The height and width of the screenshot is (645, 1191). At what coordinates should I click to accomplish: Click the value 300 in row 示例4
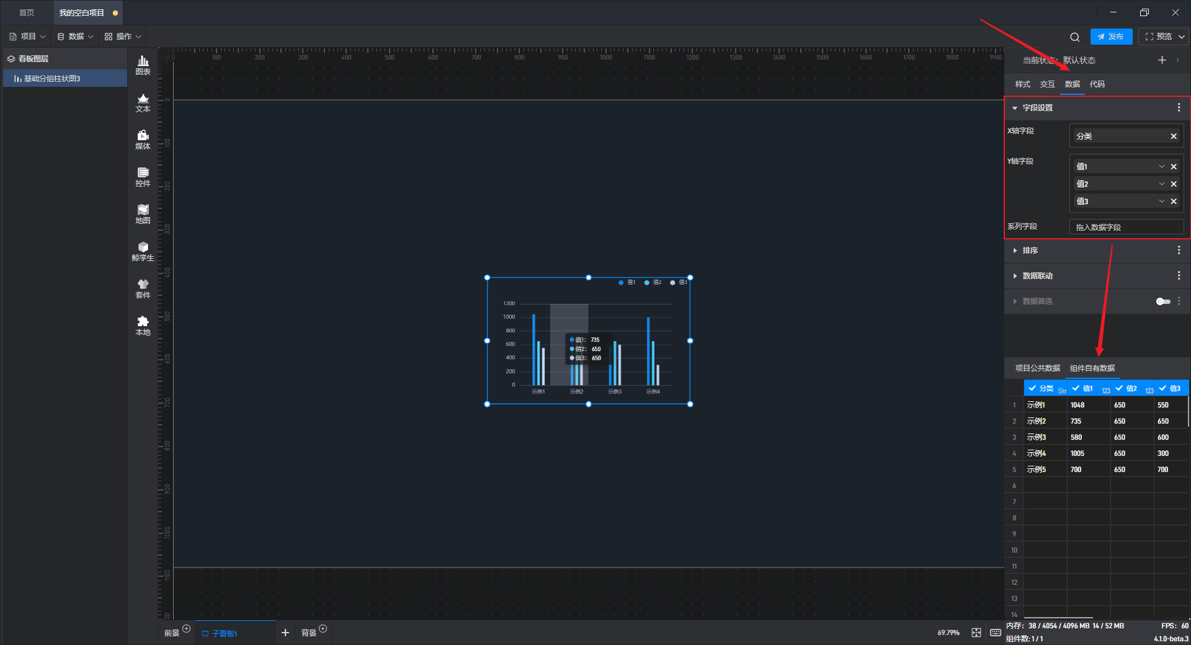point(1171,453)
